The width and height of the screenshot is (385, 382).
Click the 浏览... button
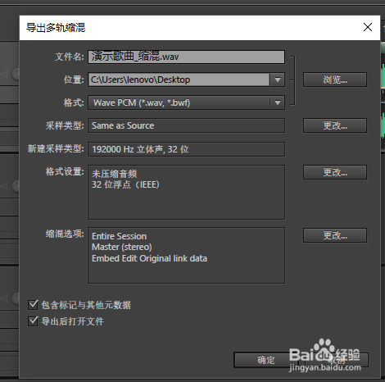point(335,80)
